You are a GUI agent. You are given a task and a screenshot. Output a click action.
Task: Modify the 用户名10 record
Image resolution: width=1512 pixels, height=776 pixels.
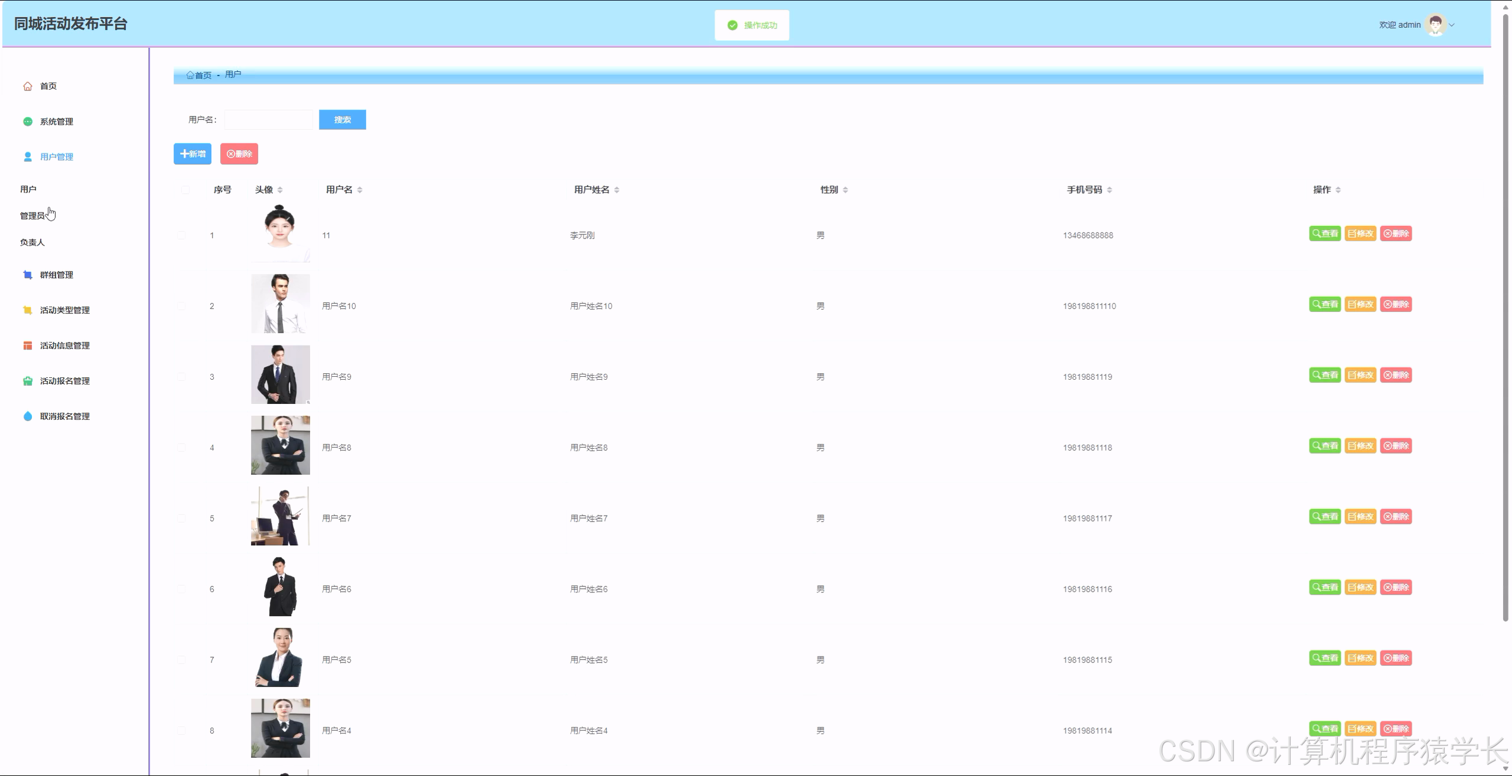click(x=1360, y=305)
